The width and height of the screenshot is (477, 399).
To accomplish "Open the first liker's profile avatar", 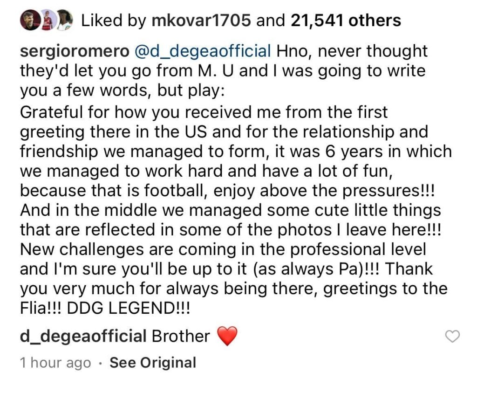I will [x=30, y=21].
